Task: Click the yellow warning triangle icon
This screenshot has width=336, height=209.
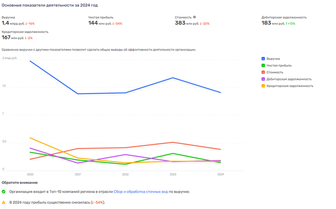Action: pyautogui.click(x=4, y=202)
